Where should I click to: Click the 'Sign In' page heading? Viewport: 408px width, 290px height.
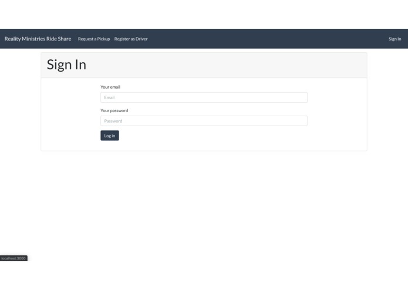66,65
